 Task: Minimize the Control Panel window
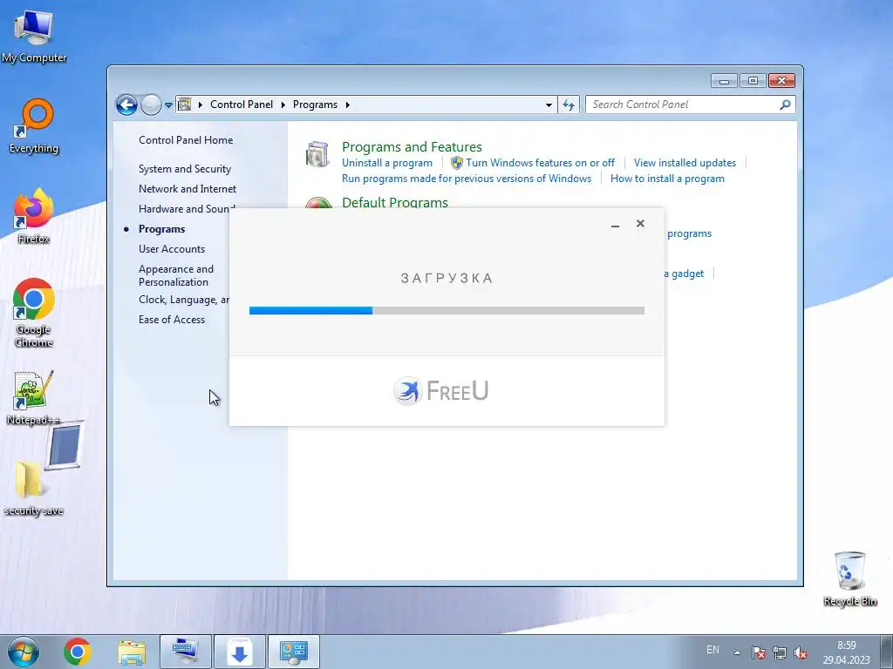724,81
